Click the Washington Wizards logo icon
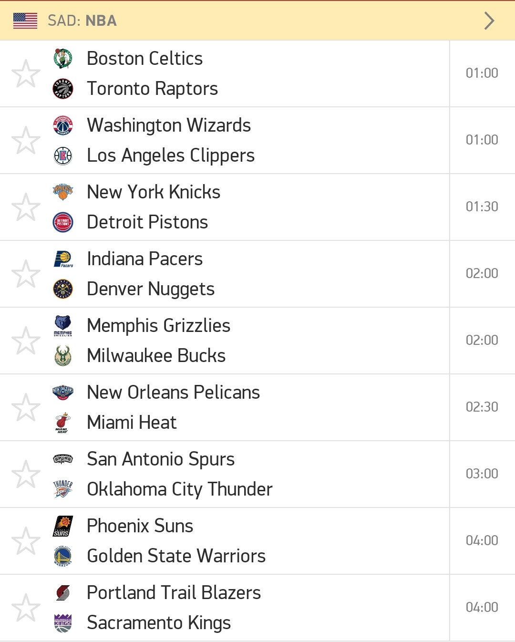This screenshot has width=515, height=642. coord(63,125)
